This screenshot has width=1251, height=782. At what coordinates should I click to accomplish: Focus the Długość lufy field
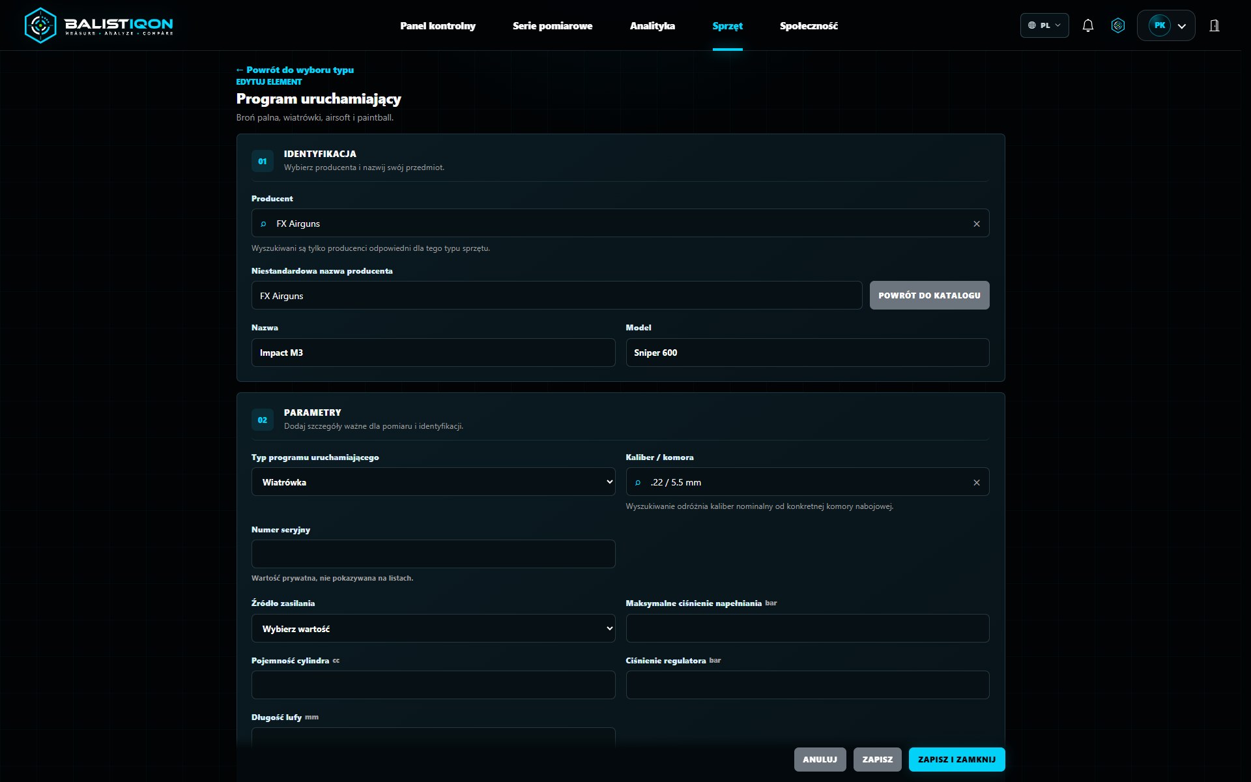tap(433, 738)
